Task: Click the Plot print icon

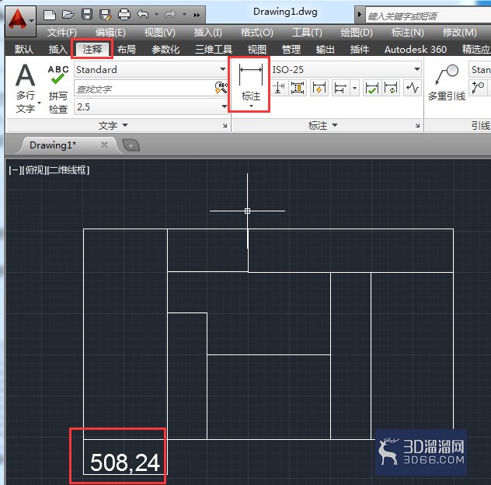Action: coord(124,15)
